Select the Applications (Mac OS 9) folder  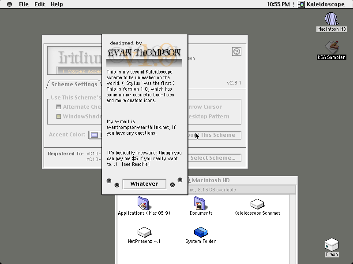pos(144,203)
